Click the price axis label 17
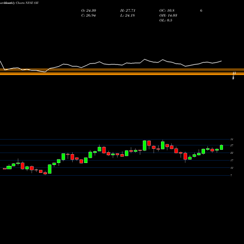The image size is (244, 244). (232, 161)
